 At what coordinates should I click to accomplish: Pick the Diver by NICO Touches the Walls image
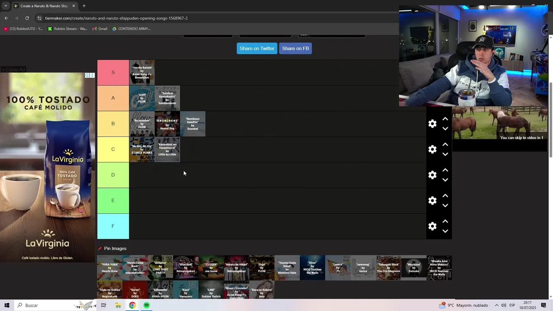(x=312, y=268)
